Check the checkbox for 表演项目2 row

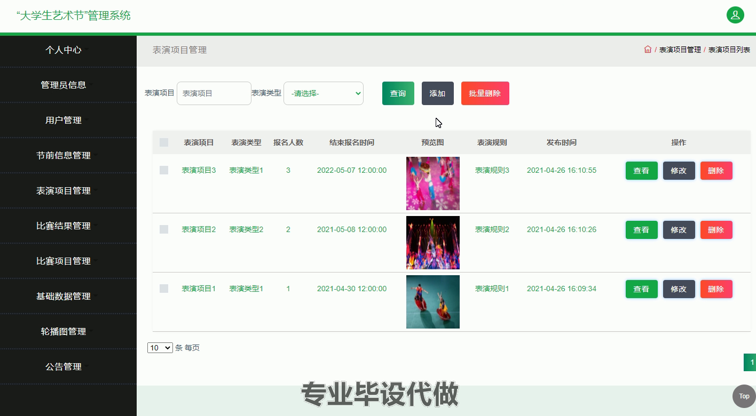point(164,229)
